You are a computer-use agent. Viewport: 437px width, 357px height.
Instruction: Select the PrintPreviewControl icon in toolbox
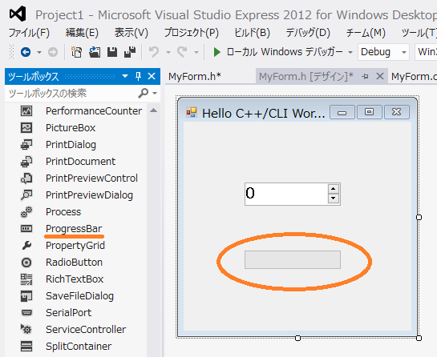point(26,178)
